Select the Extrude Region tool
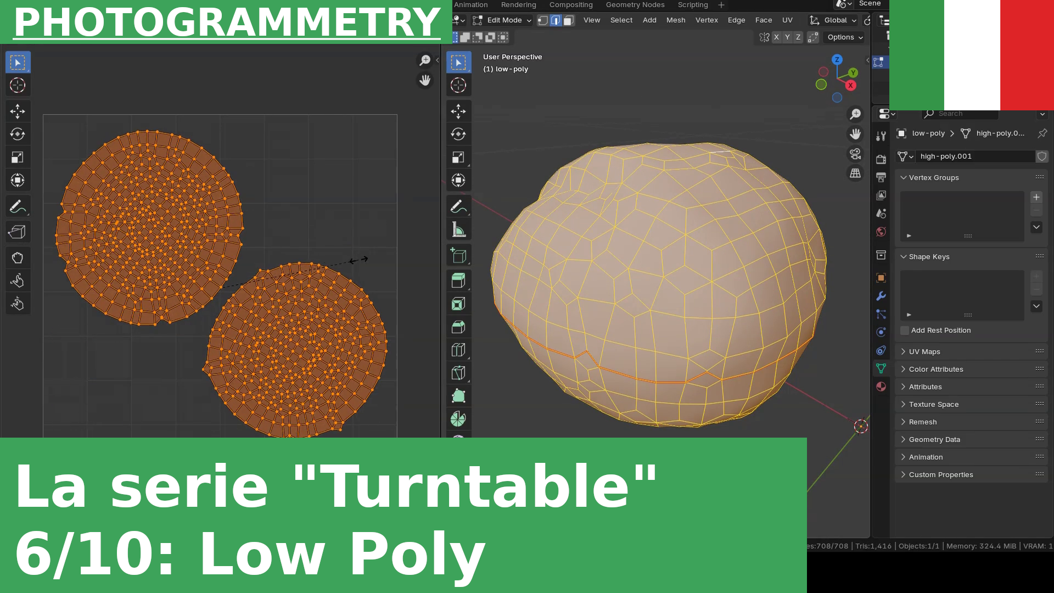The image size is (1054, 593). pos(458,281)
